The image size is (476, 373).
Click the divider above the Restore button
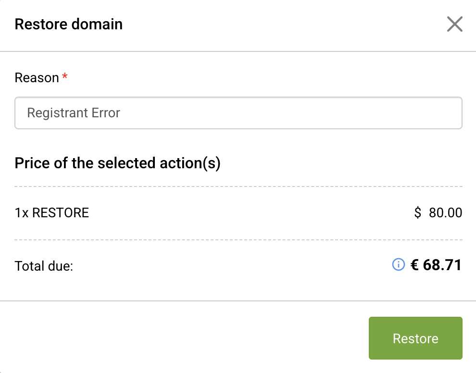238,301
